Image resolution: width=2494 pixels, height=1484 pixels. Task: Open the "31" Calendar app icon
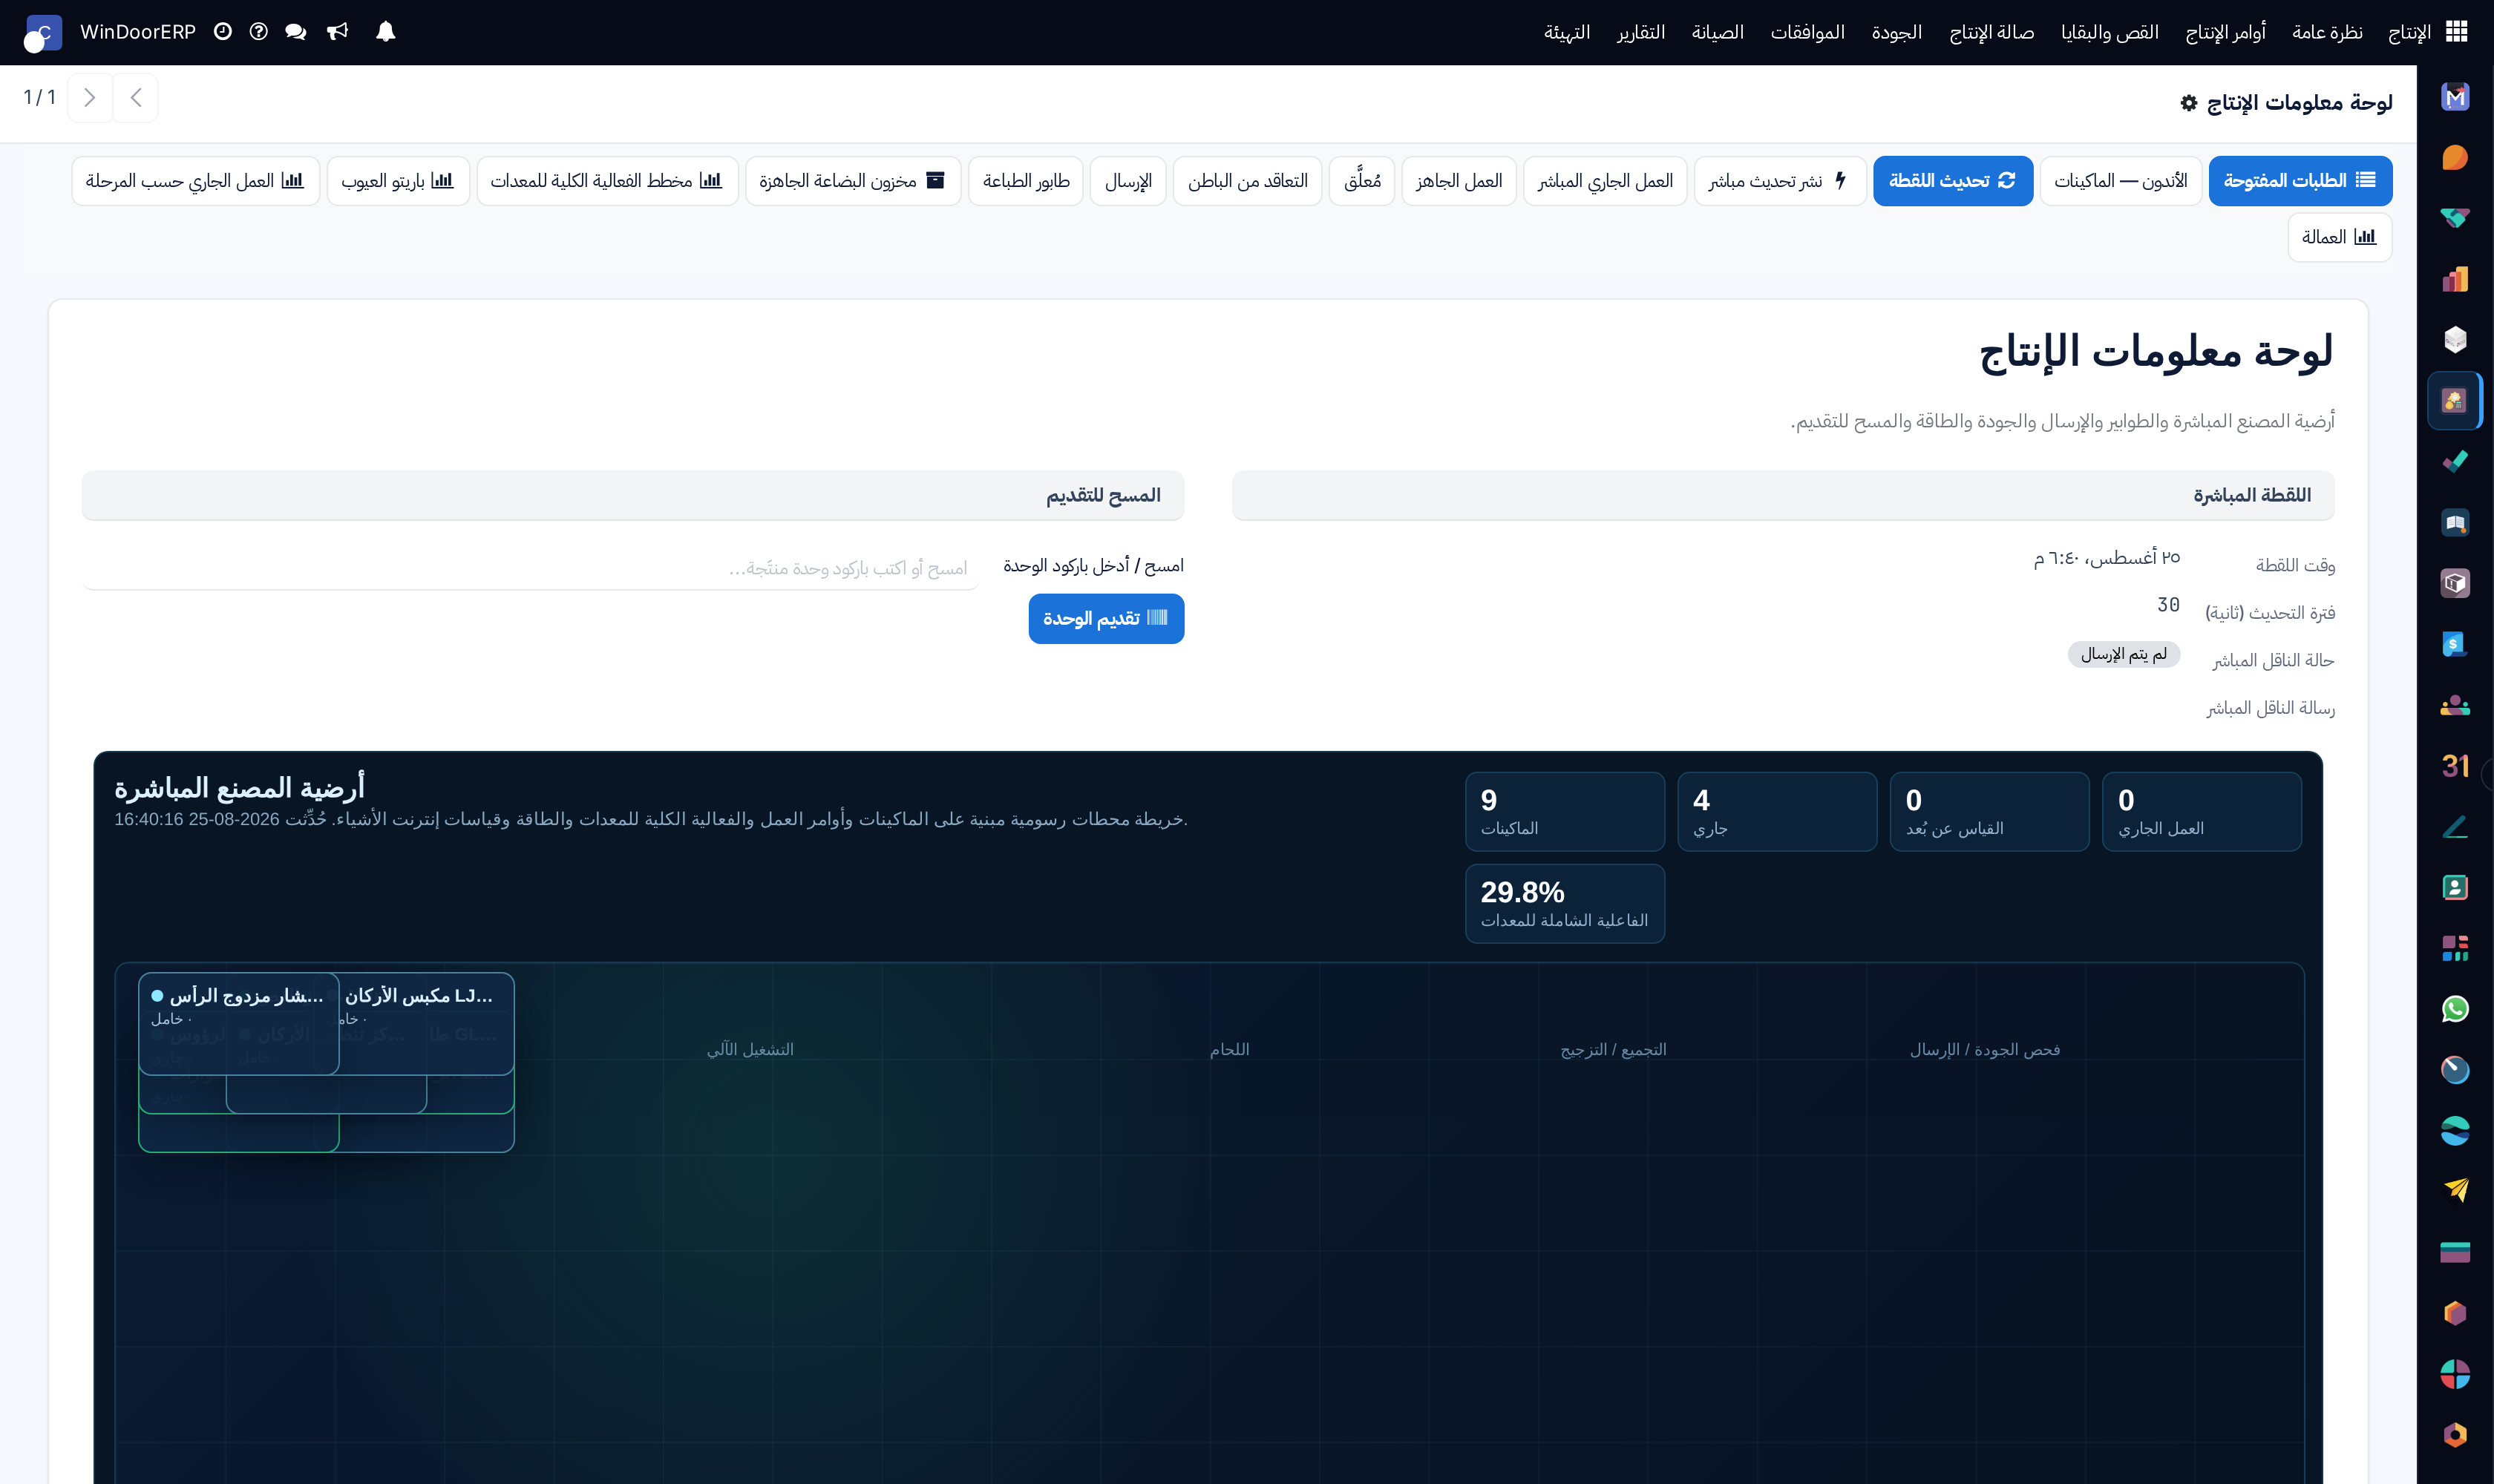coord(2454,766)
